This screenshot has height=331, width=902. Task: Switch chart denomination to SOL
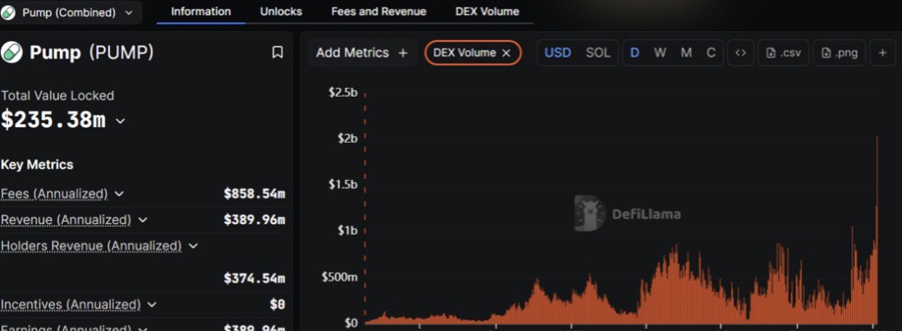pyautogui.click(x=598, y=53)
